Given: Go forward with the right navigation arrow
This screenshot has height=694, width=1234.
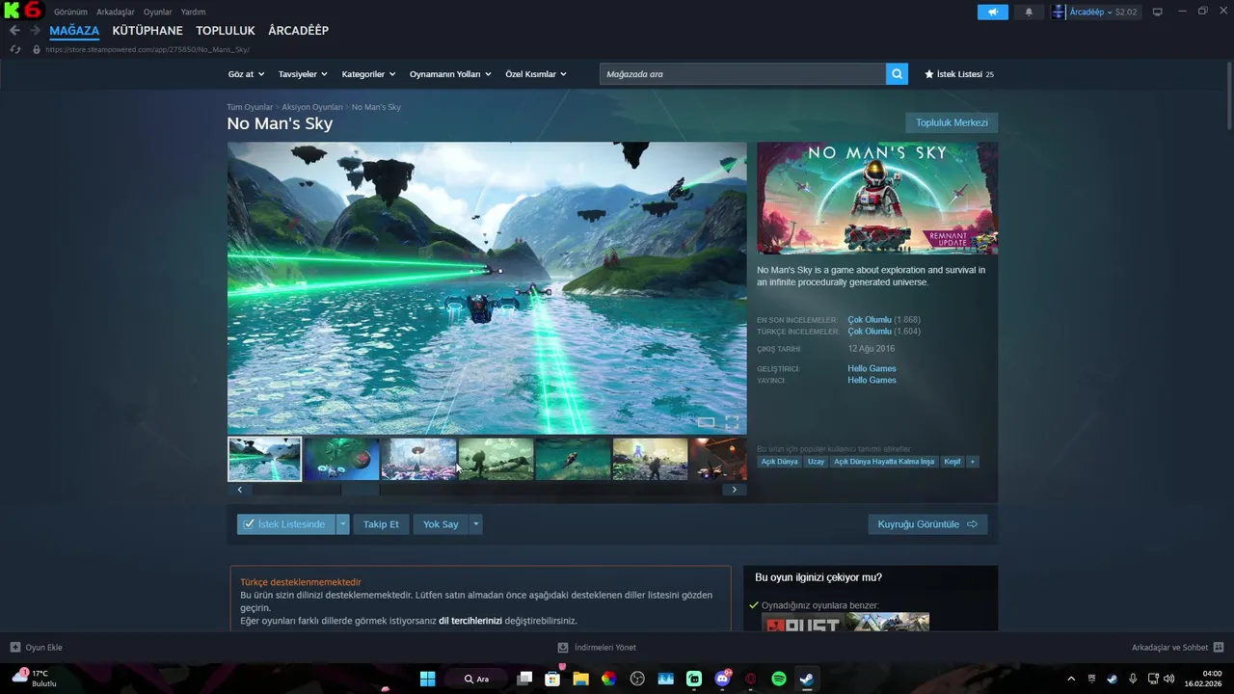Looking at the screenshot, I should (36, 31).
